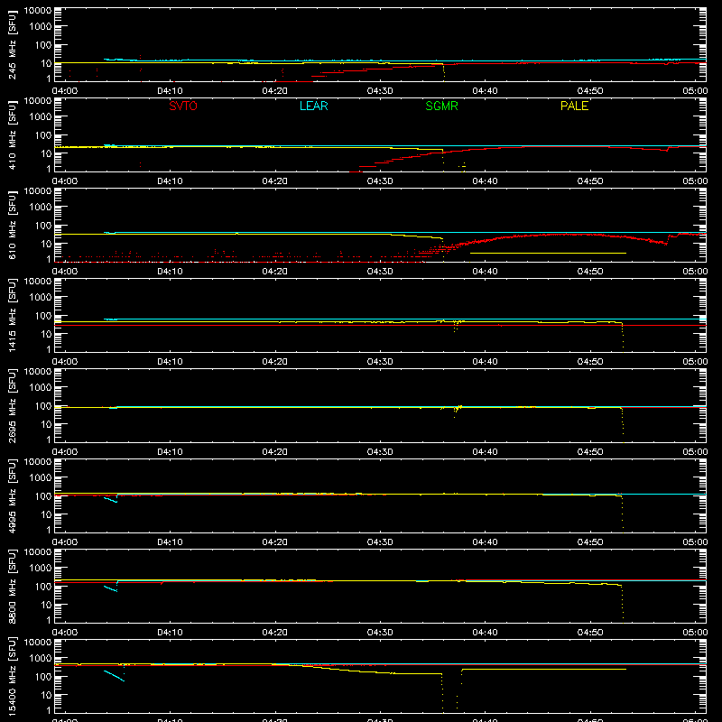The height and width of the screenshot is (722, 722).
Task: Click 04:20 time label under 410 MHz plot
Action: click(x=275, y=181)
